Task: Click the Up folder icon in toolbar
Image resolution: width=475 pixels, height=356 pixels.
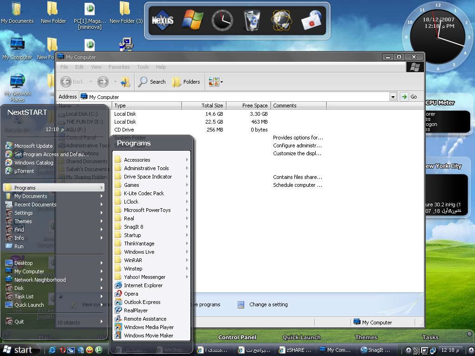Action: [x=125, y=82]
